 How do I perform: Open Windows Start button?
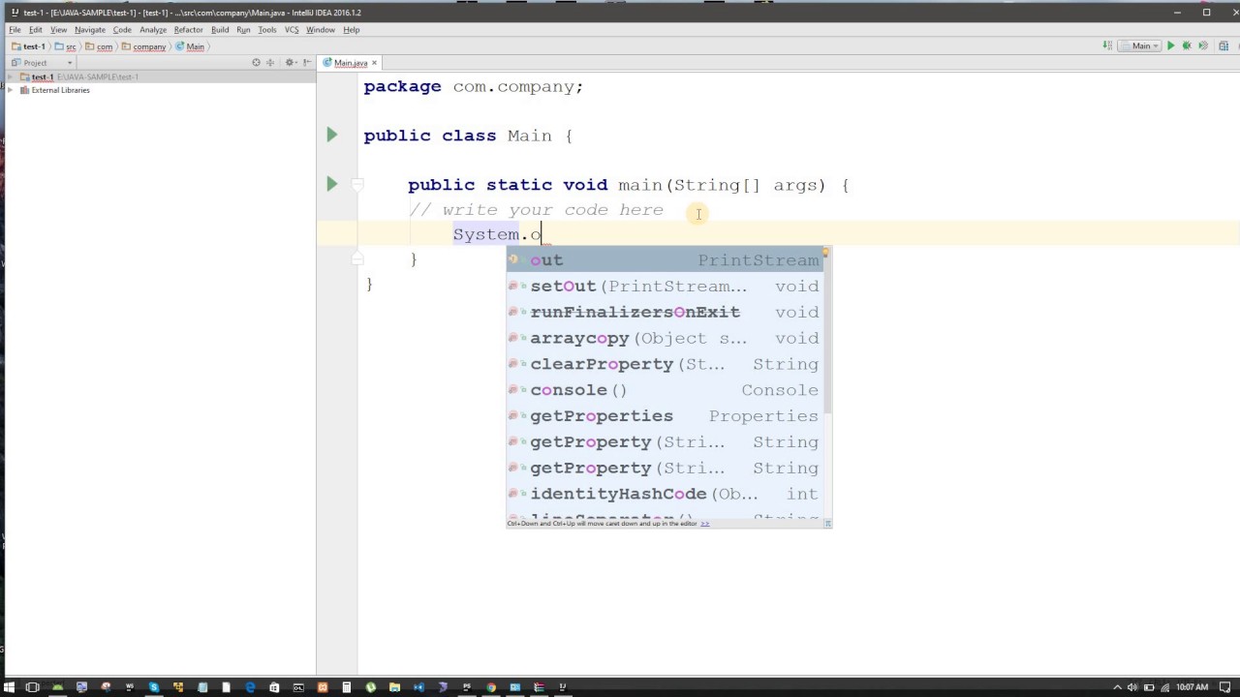[9, 687]
